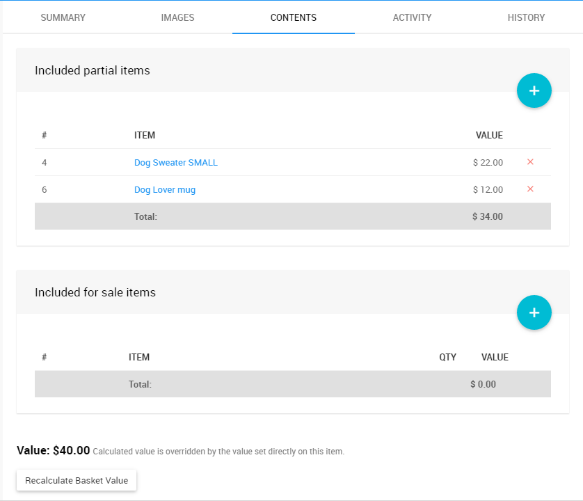Select the Contents tab

(293, 17)
